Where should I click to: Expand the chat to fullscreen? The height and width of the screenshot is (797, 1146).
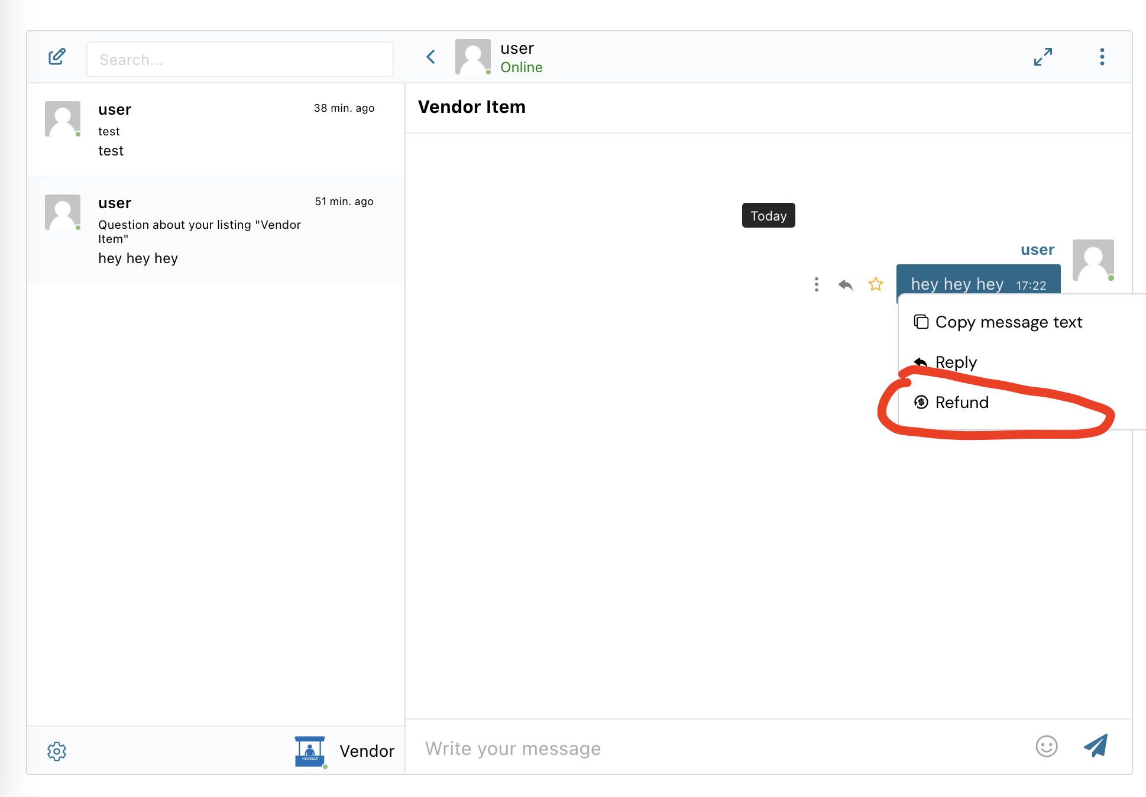pyautogui.click(x=1043, y=57)
